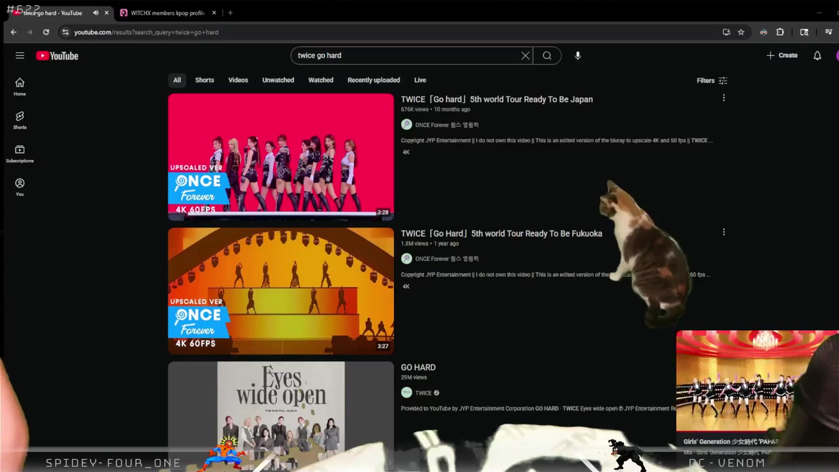Click the browser address bar URL
839x472 pixels.
146,32
